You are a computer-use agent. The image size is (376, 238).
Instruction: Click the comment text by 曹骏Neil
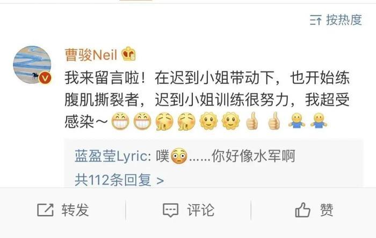point(207,100)
